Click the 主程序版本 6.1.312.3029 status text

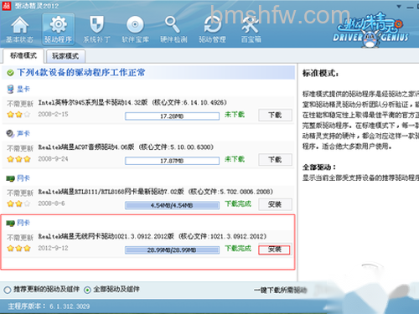click(49, 306)
